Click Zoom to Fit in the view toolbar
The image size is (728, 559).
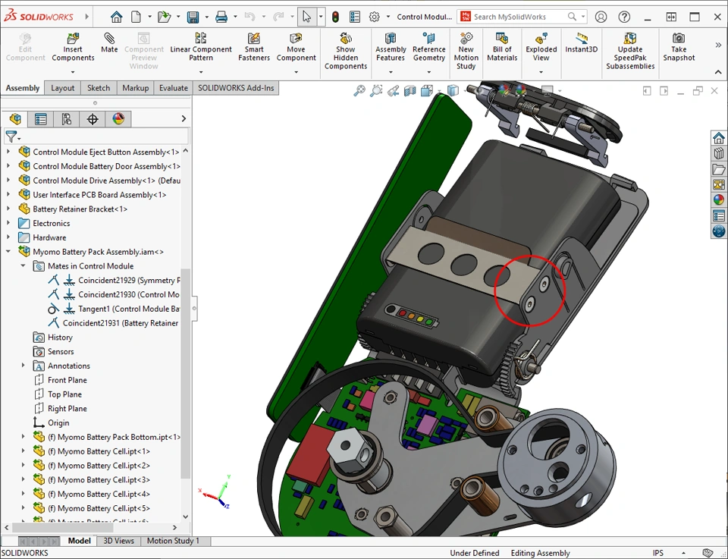click(x=359, y=91)
